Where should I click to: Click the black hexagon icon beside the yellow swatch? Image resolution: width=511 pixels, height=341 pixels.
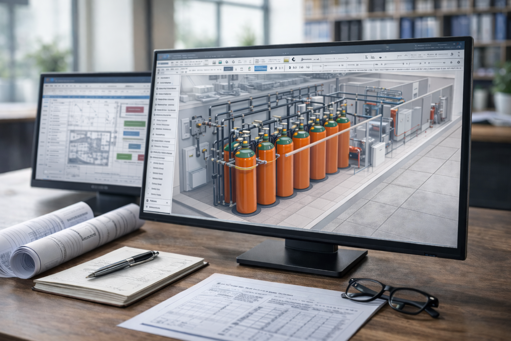(294, 59)
